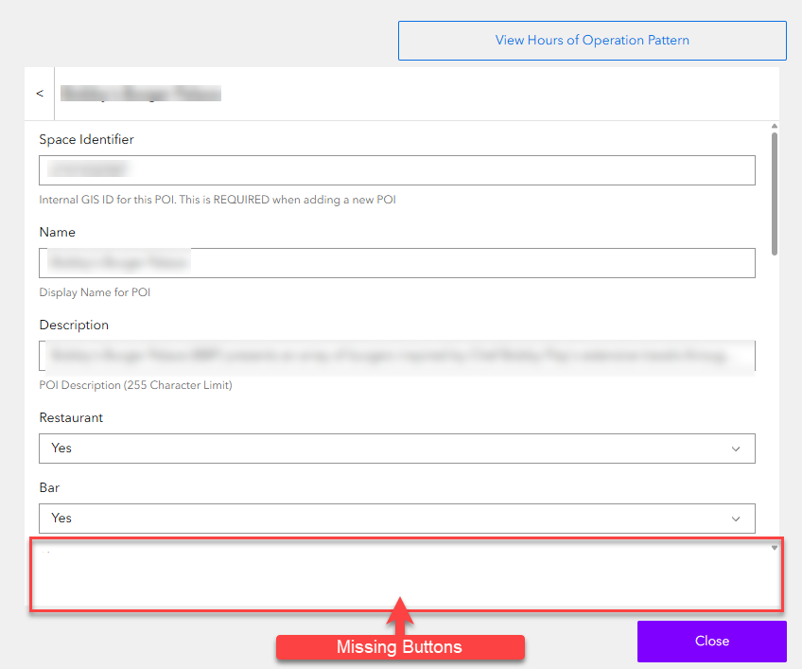Click the chevron on the Bar dropdown
This screenshot has width=802, height=669.
[x=736, y=518]
